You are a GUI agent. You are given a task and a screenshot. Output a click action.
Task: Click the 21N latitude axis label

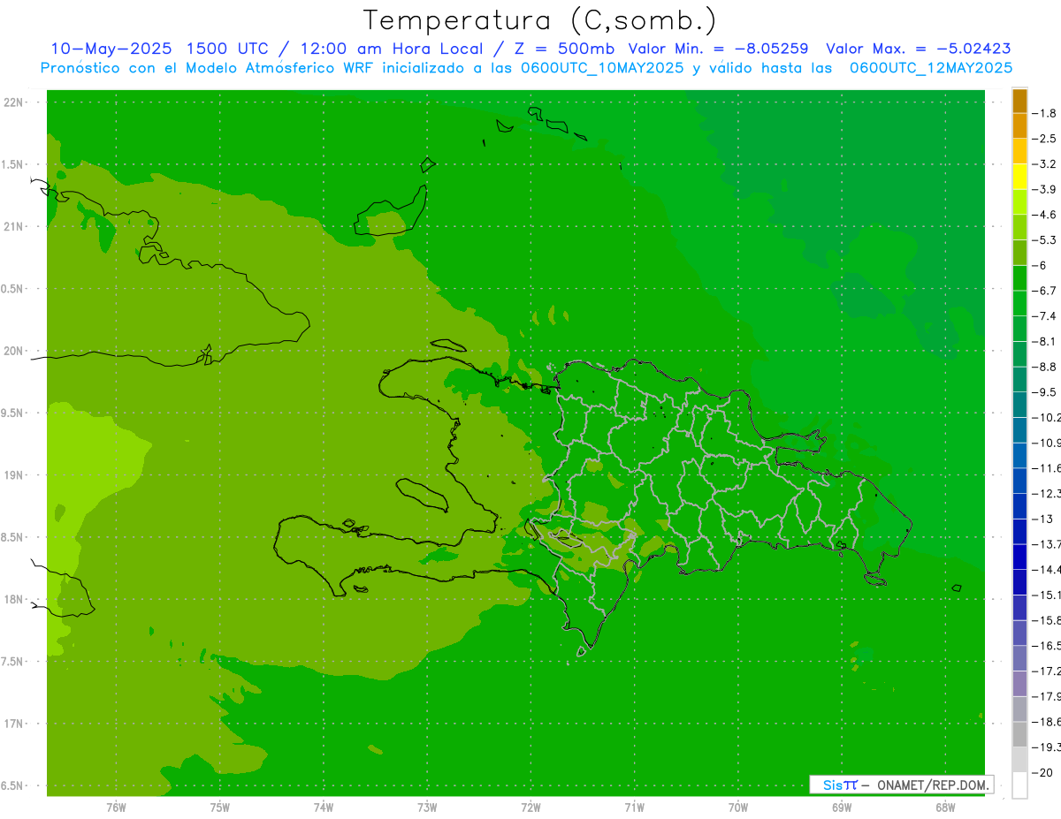14,226
